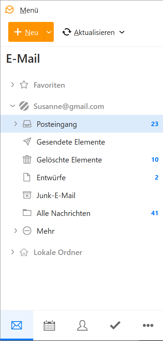This screenshot has width=163, height=341.
Task: Click the Favoriten star icon
Action: pos(24,85)
